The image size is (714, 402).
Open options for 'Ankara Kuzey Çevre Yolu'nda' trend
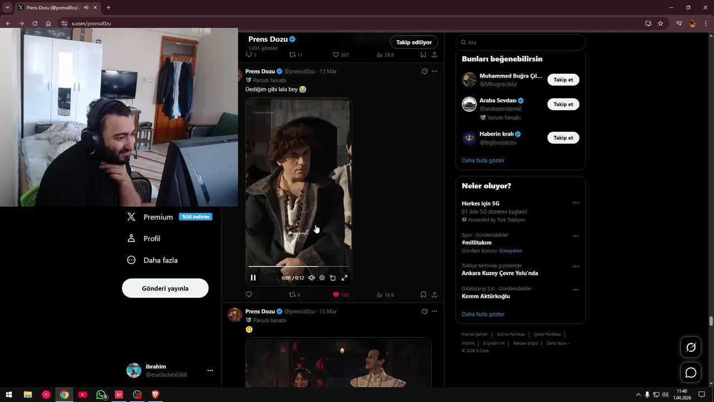[576, 267]
